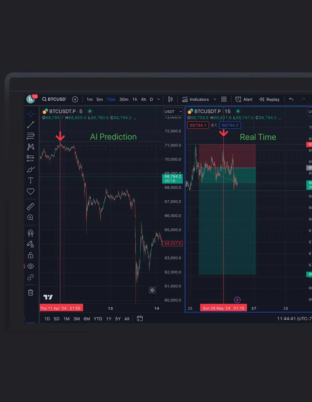Hide all drawings via the eye icon
This screenshot has height=402, width=312.
tap(30, 266)
